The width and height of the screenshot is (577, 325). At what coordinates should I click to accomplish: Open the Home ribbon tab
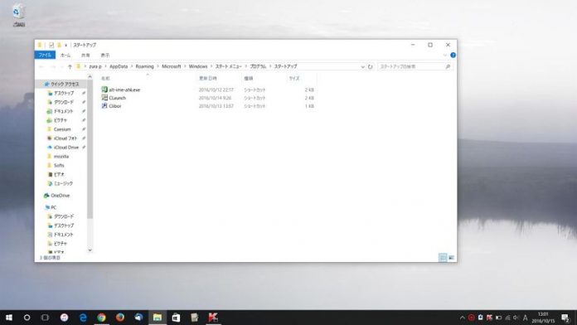[65, 56]
